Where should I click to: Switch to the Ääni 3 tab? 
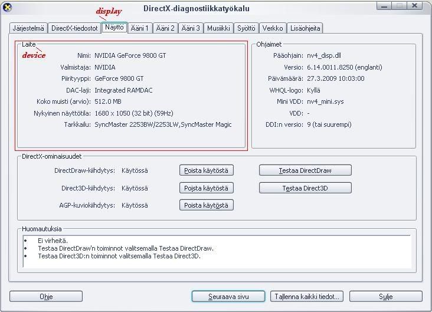[191, 28]
